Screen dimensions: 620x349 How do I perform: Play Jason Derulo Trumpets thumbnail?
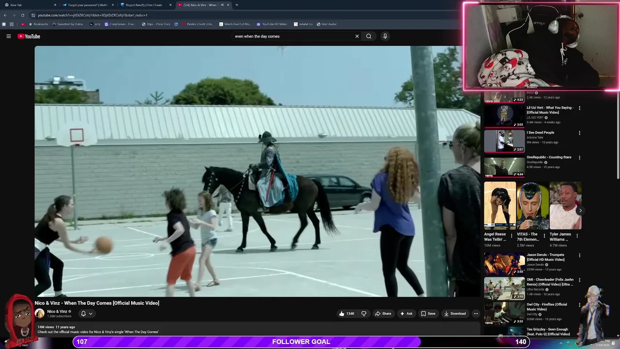[504, 263]
